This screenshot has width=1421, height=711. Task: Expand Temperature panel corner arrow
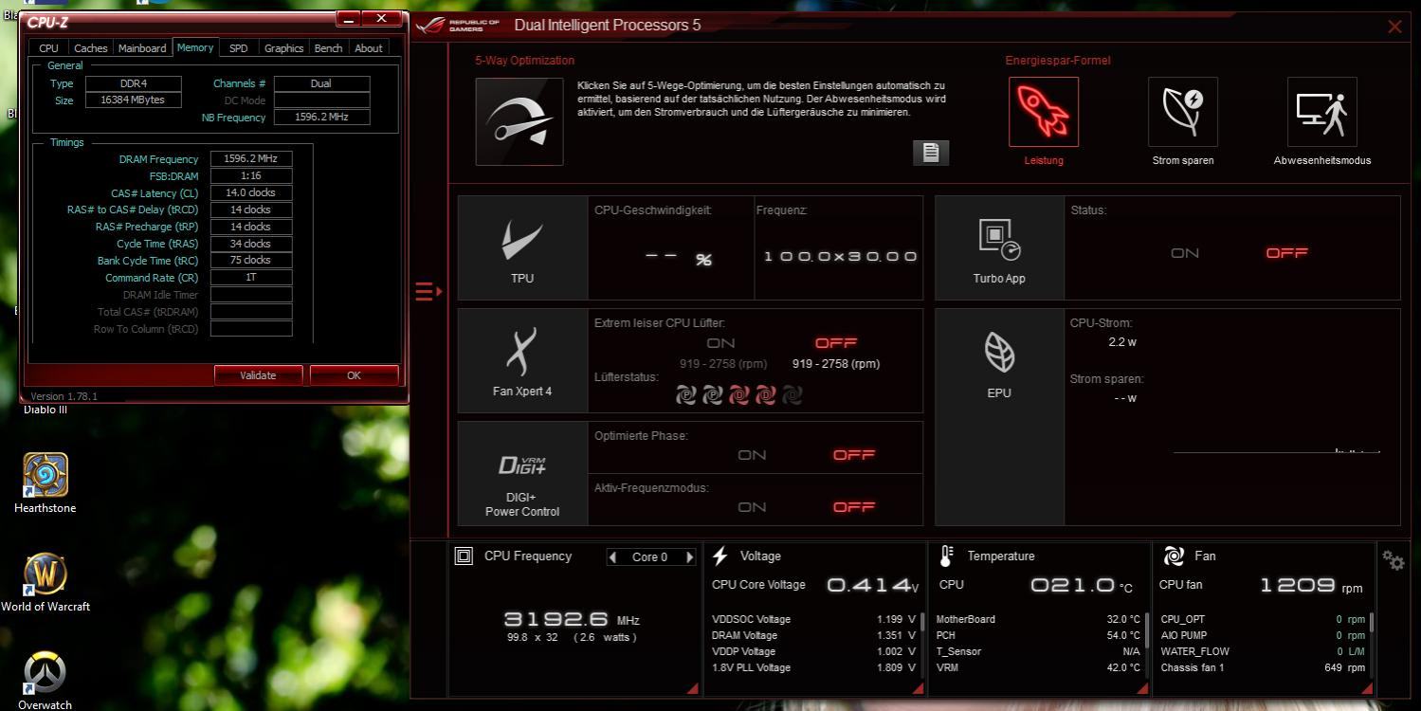[1142, 689]
